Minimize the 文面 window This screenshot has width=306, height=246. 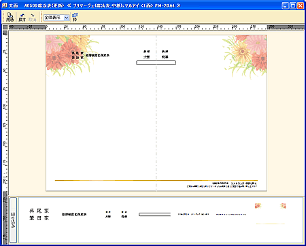[x=286, y=5]
